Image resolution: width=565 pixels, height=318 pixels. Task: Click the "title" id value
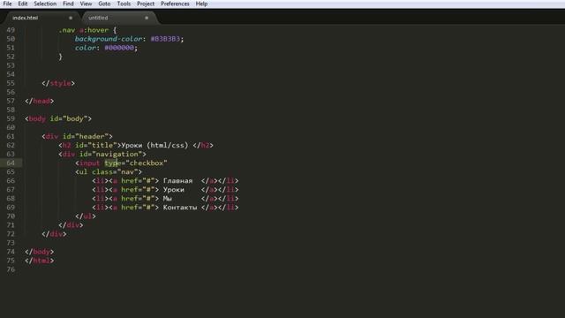click(x=102, y=145)
